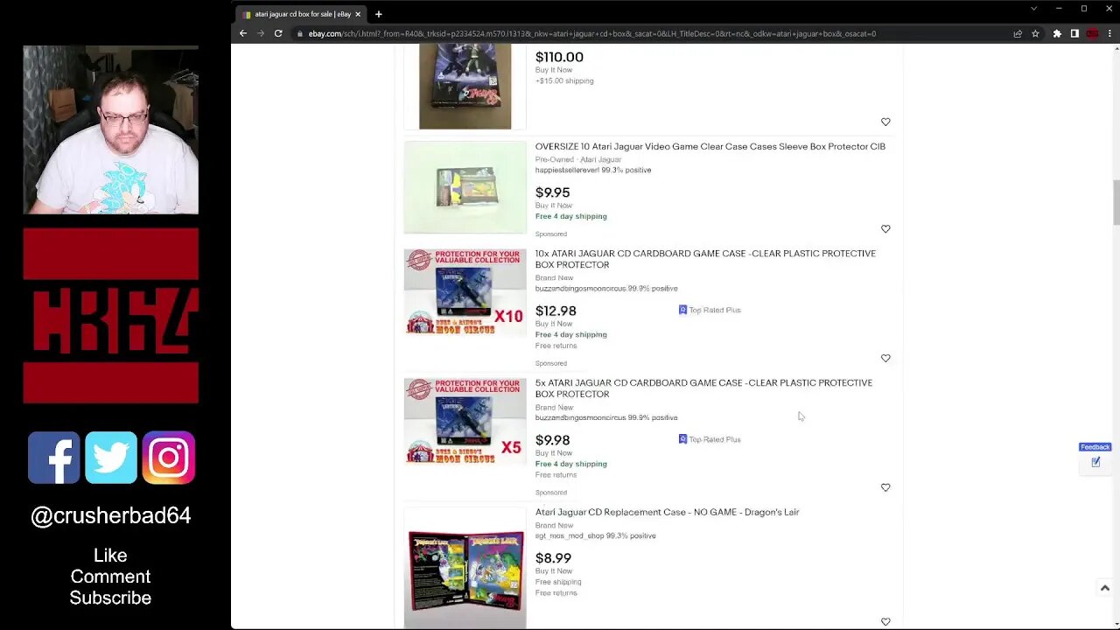1120x630 pixels.
Task: Open 5x ATARI JAGUAR CD listing title
Action: (x=703, y=388)
